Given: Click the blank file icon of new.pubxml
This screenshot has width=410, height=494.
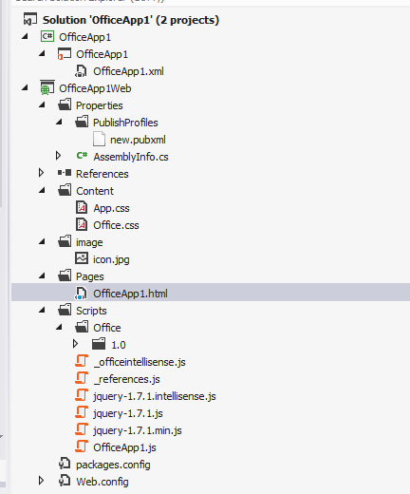Looking at the screenshot, I should tap(99, 140).
